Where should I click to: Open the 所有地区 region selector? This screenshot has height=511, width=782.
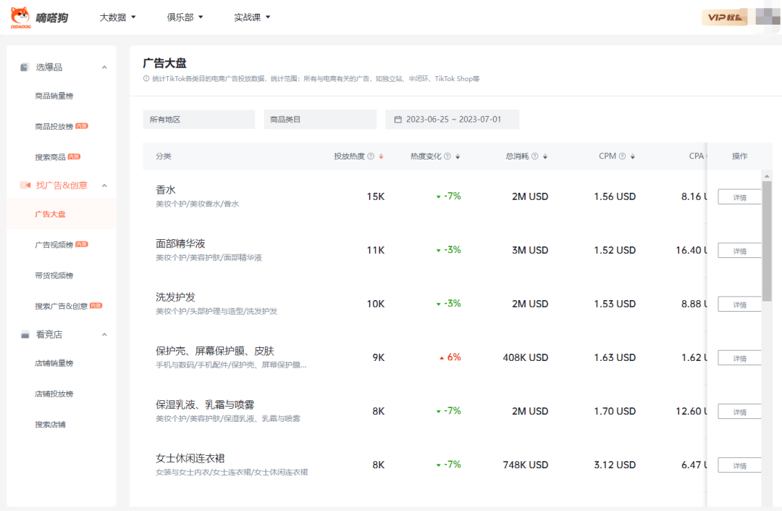click(x=198, y=120)
